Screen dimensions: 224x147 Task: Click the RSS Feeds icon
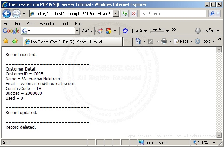click(151, 42)
